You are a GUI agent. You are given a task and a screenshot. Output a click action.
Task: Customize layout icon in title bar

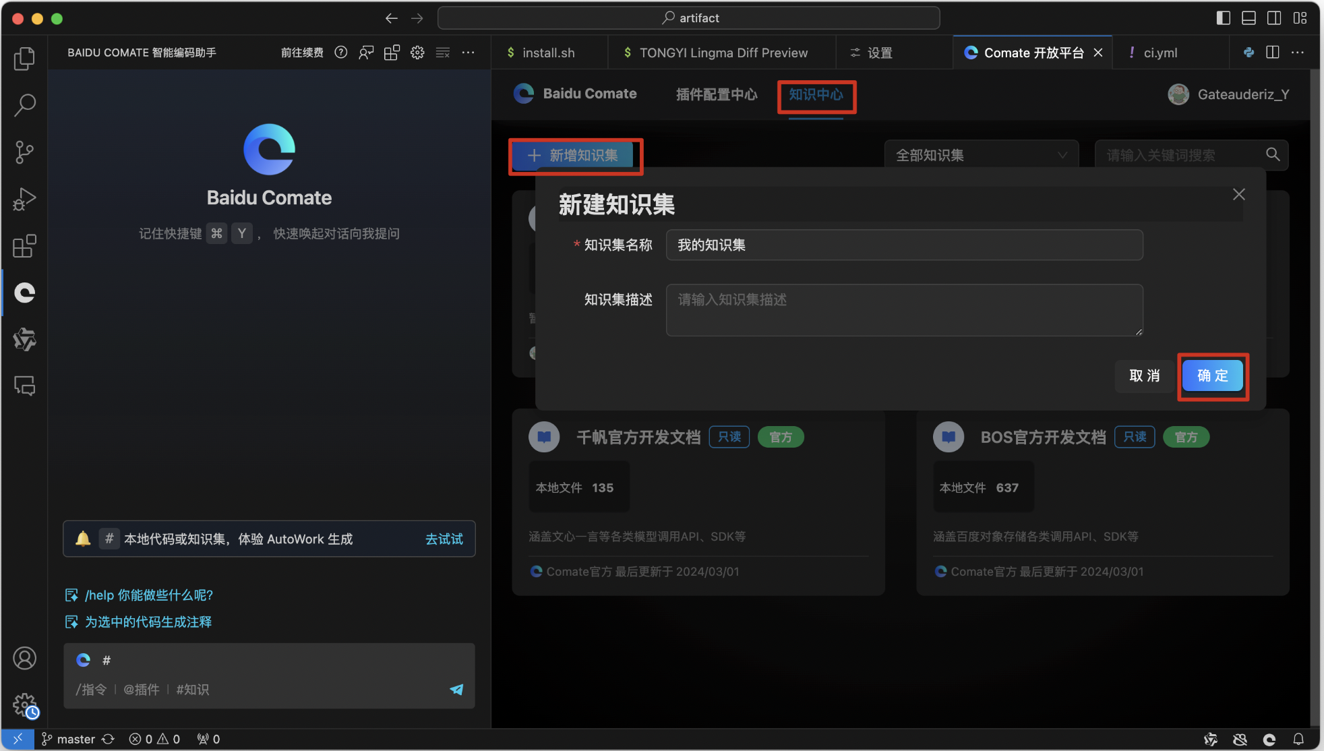(x=1300, y=18)
